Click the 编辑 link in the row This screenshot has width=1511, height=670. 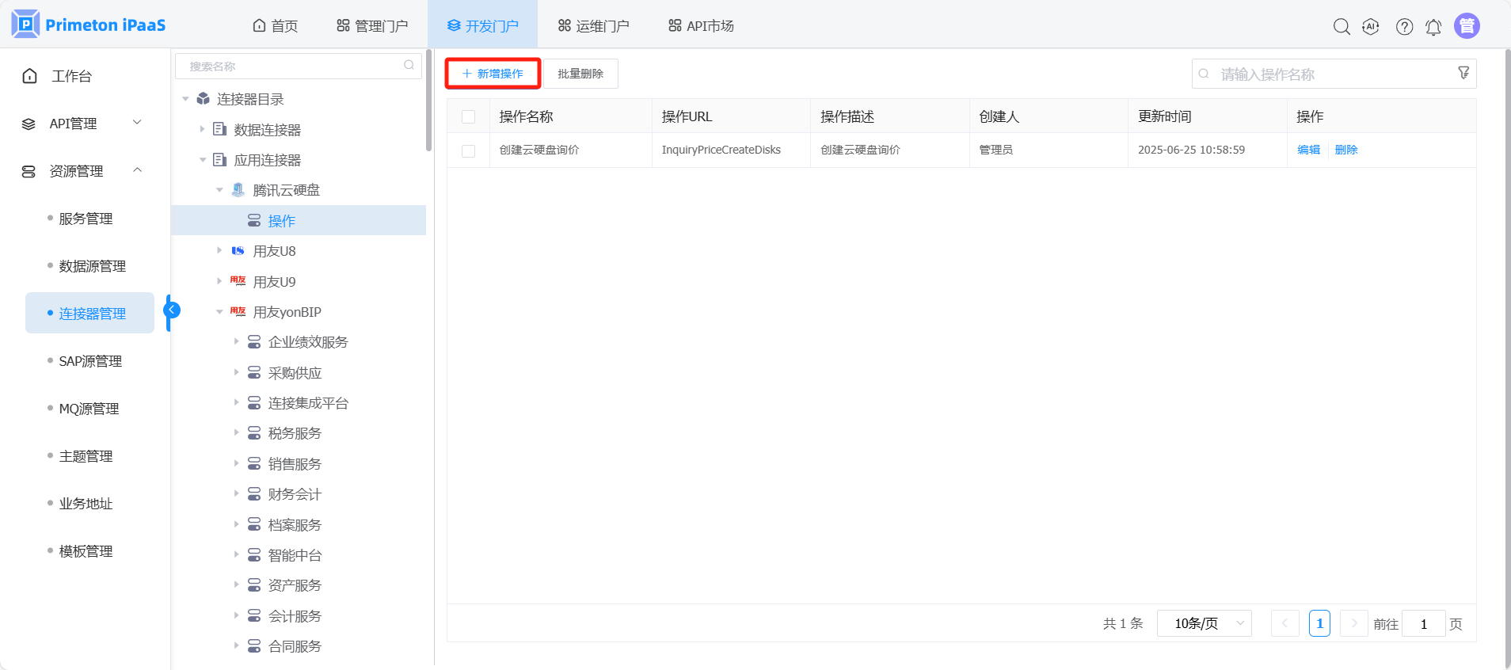pyautogui.click(x=1308, y=150)
